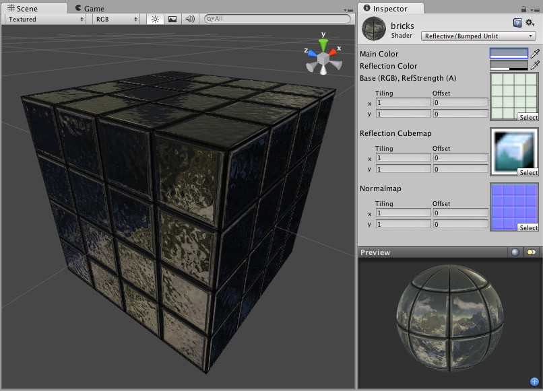This screenshot has height=391, width=543.
Task: Open the Main Color swatch
Action: point(509,53)
